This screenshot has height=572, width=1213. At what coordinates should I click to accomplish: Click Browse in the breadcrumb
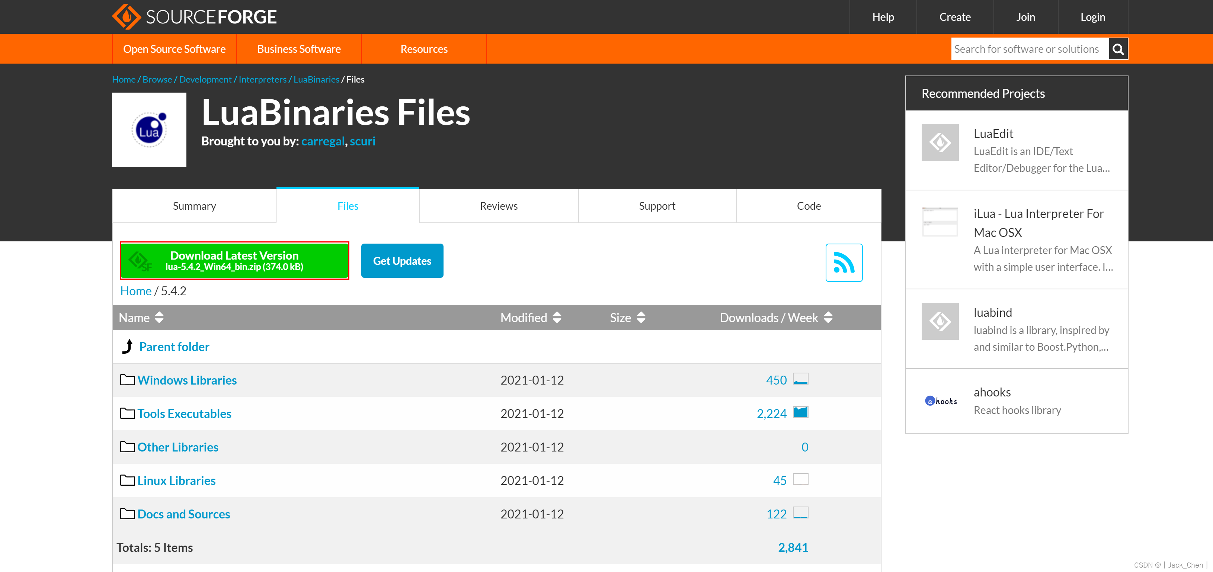(157, 79)
